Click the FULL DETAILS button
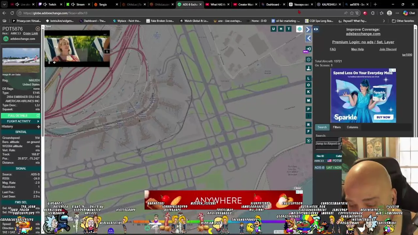Image resolution: width=418 pixels, height=235 pixels. (x=20, y=116)
